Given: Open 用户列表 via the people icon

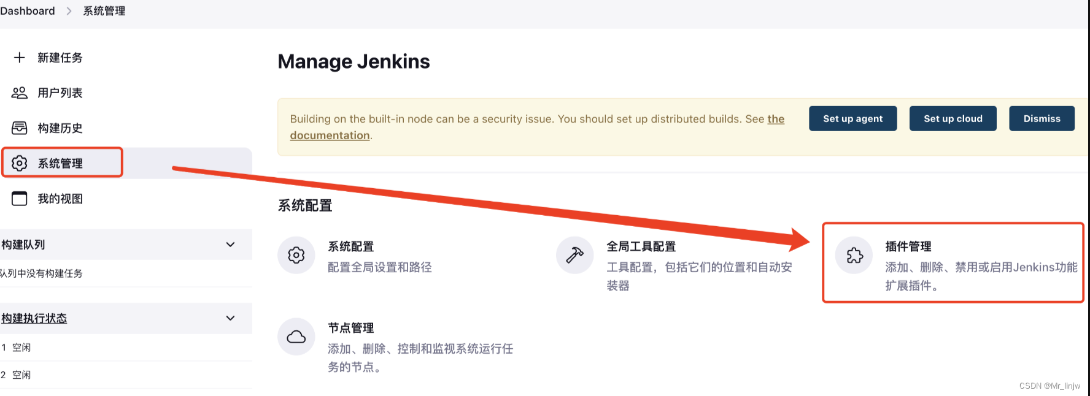Looking at the screenshot, I should pyautogui.click(x=19, y=93).
